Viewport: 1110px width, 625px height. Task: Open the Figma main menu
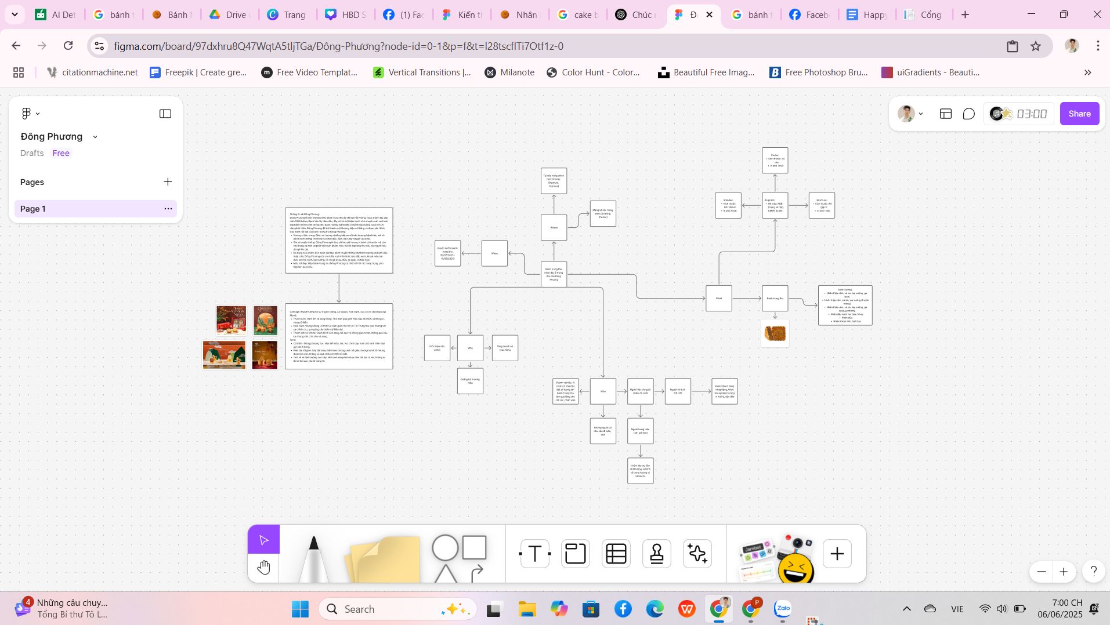click(x=30, y=114)
